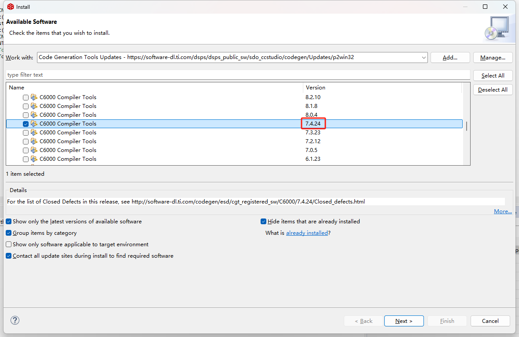Check the C6000 Compiler Tools 7.0.5 checkbox
This screenshot has width=519, height=337.
26,151
